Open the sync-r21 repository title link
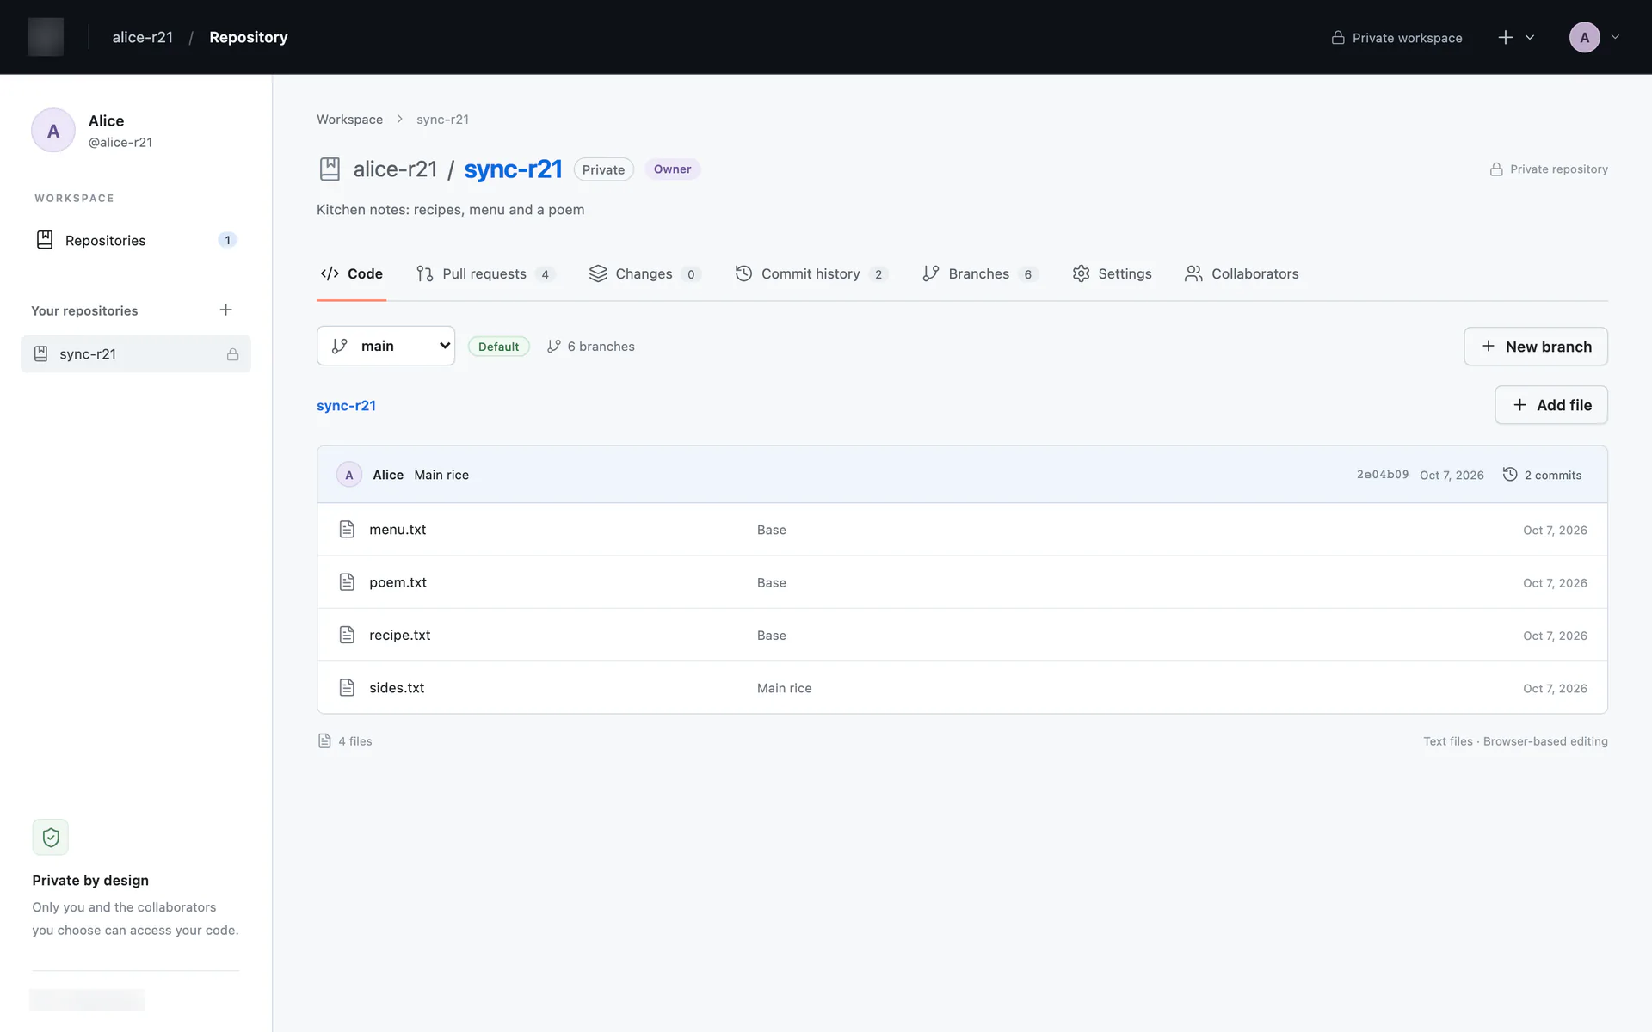The width and height of the screenshot is (1652, 1032). (x=513, y=169)
